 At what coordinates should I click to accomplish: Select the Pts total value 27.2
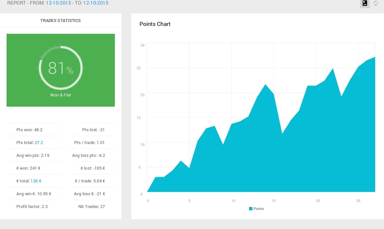[x=39, y=142]
